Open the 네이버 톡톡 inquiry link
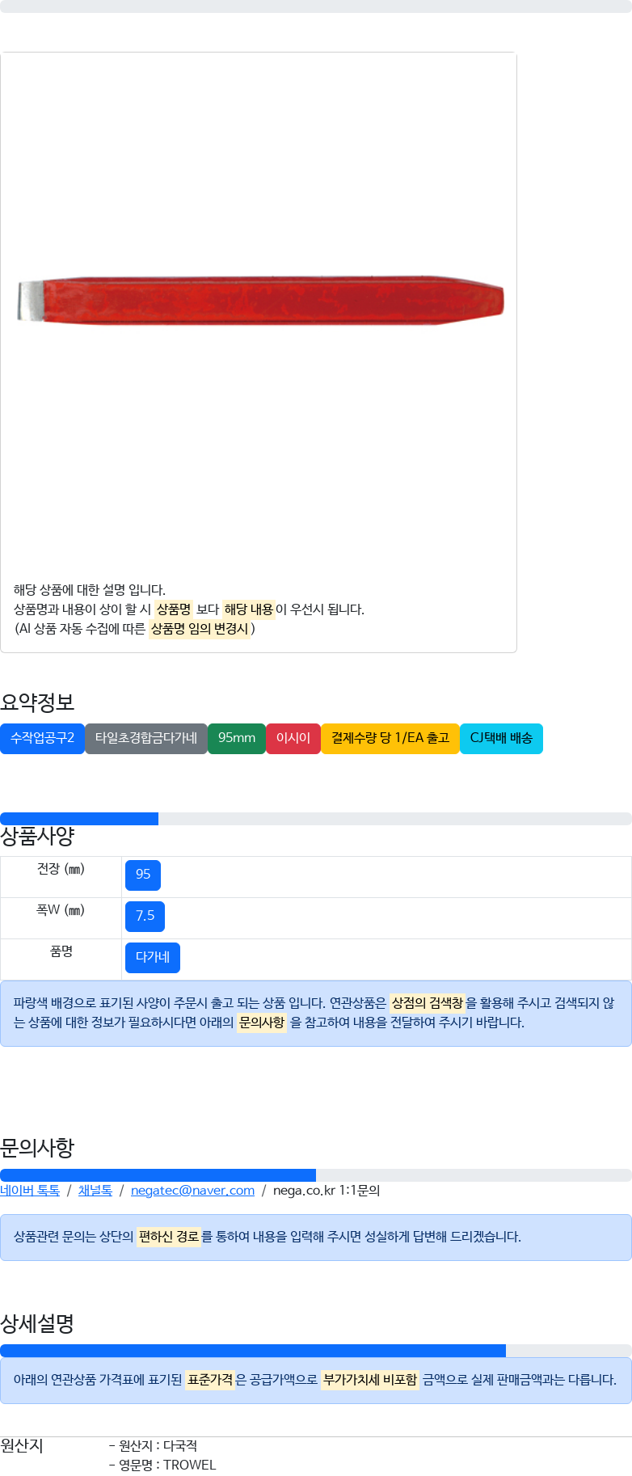 30,1191
